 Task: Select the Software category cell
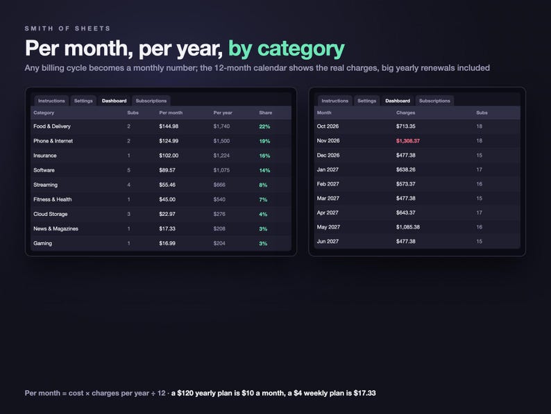(44, 170)
